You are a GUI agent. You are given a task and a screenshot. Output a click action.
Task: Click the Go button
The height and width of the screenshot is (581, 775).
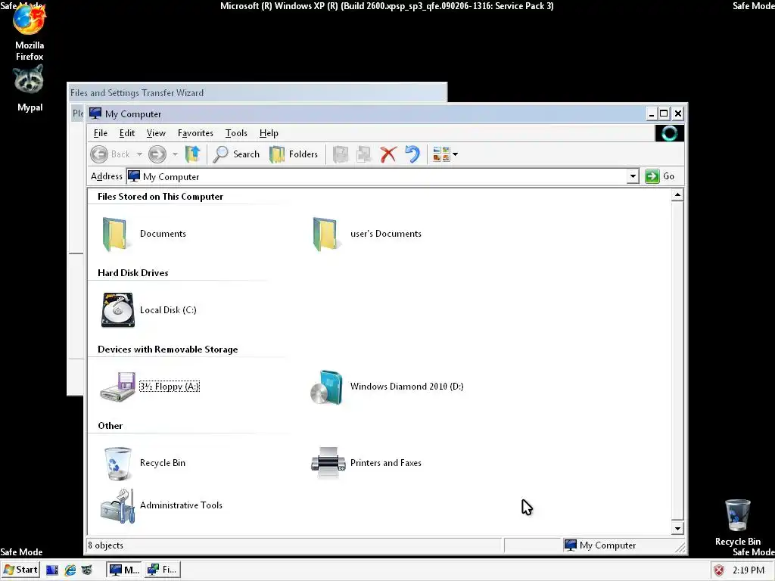pyautogui.click(x=660, y=176)
